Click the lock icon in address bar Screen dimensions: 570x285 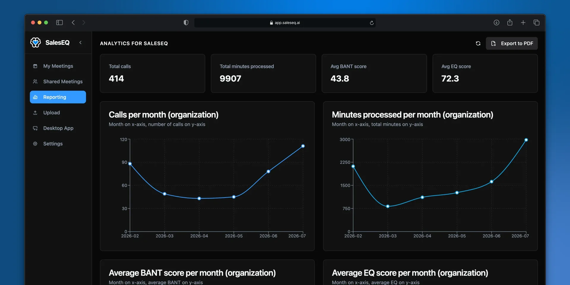(x=271, y=23)
